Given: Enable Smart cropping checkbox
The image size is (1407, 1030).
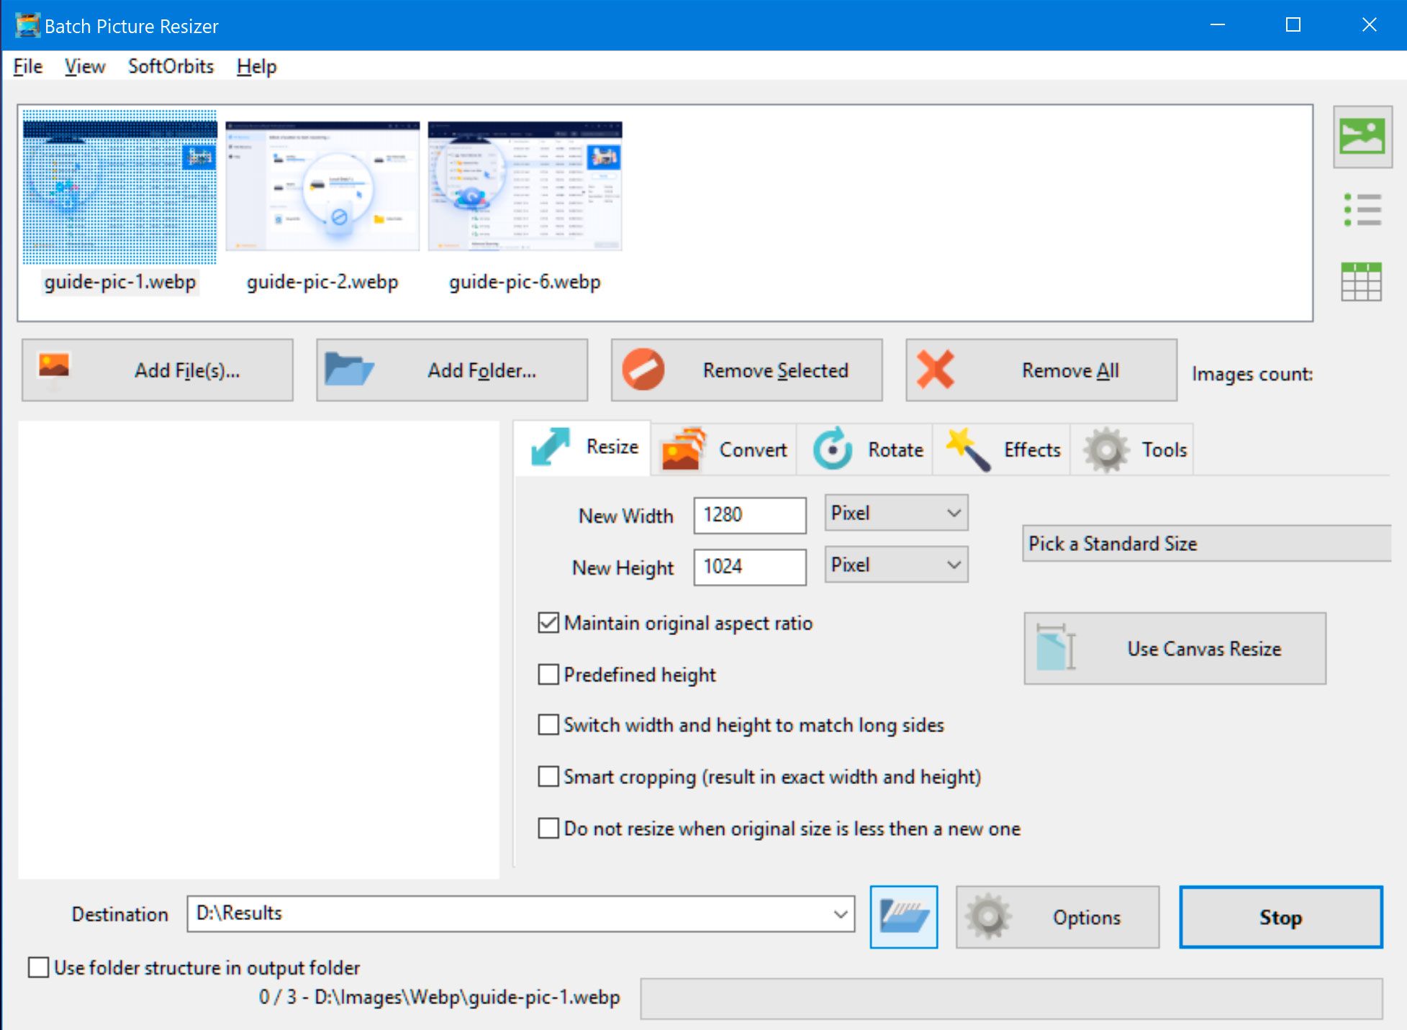Looking at the screenshot, I should point(548,776).
